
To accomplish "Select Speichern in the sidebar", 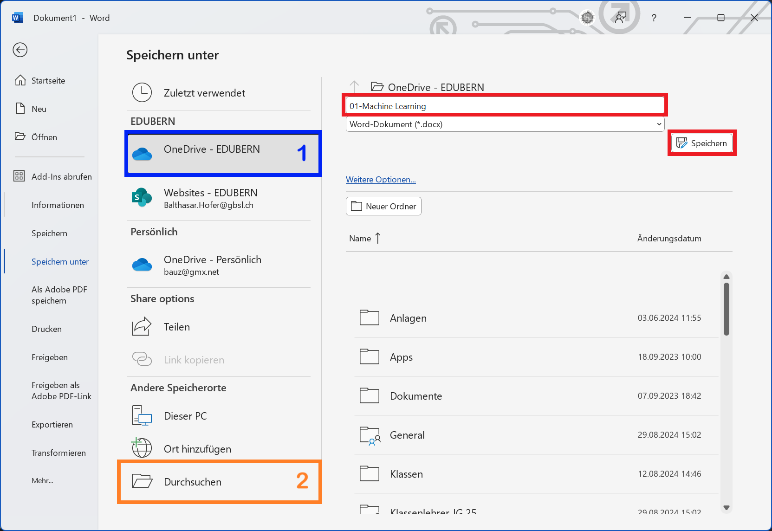I will (x=49, y=233).
